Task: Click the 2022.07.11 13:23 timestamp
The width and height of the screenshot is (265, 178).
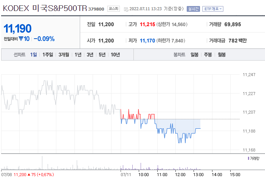Action: pyautogui.click(x=146, y=9)
